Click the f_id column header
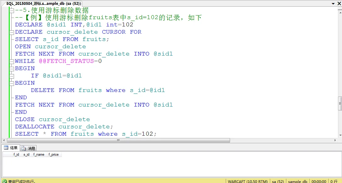Viewport: 342px width, 183px height. [x=16, y=154]
